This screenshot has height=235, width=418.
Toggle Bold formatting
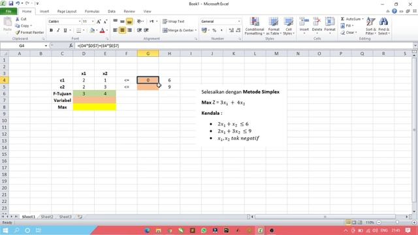(x=51, y=31)
